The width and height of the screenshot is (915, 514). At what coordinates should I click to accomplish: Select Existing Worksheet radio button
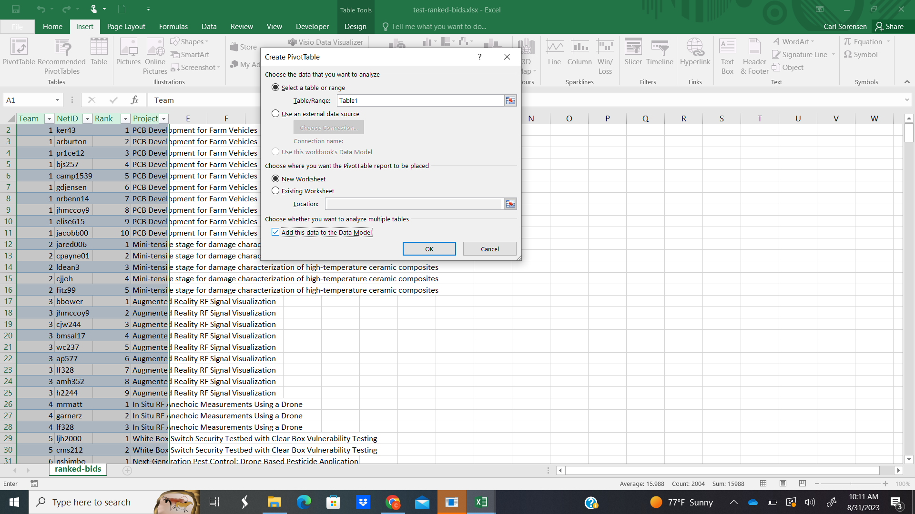pos(275,191)
